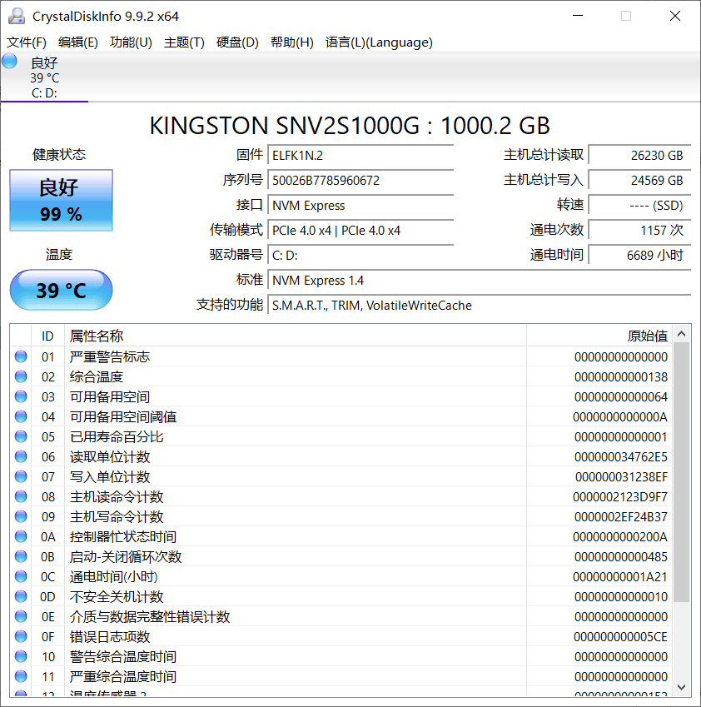Click the blue disk status orb above C: D:
This screenshot has width=701, height=707.
click(x=9, y=62)
